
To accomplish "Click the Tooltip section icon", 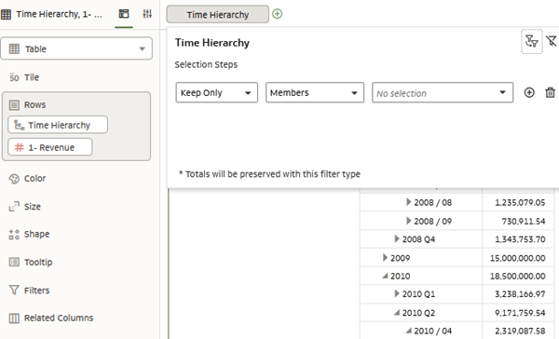I will [14, 262].
